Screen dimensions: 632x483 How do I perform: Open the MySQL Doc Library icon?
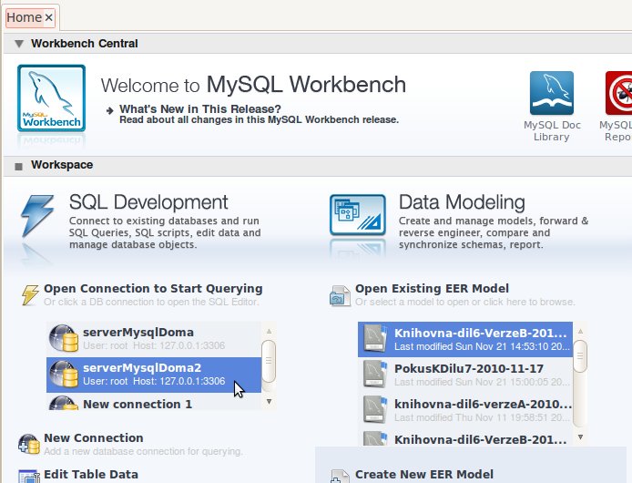(x=551, y=93)
